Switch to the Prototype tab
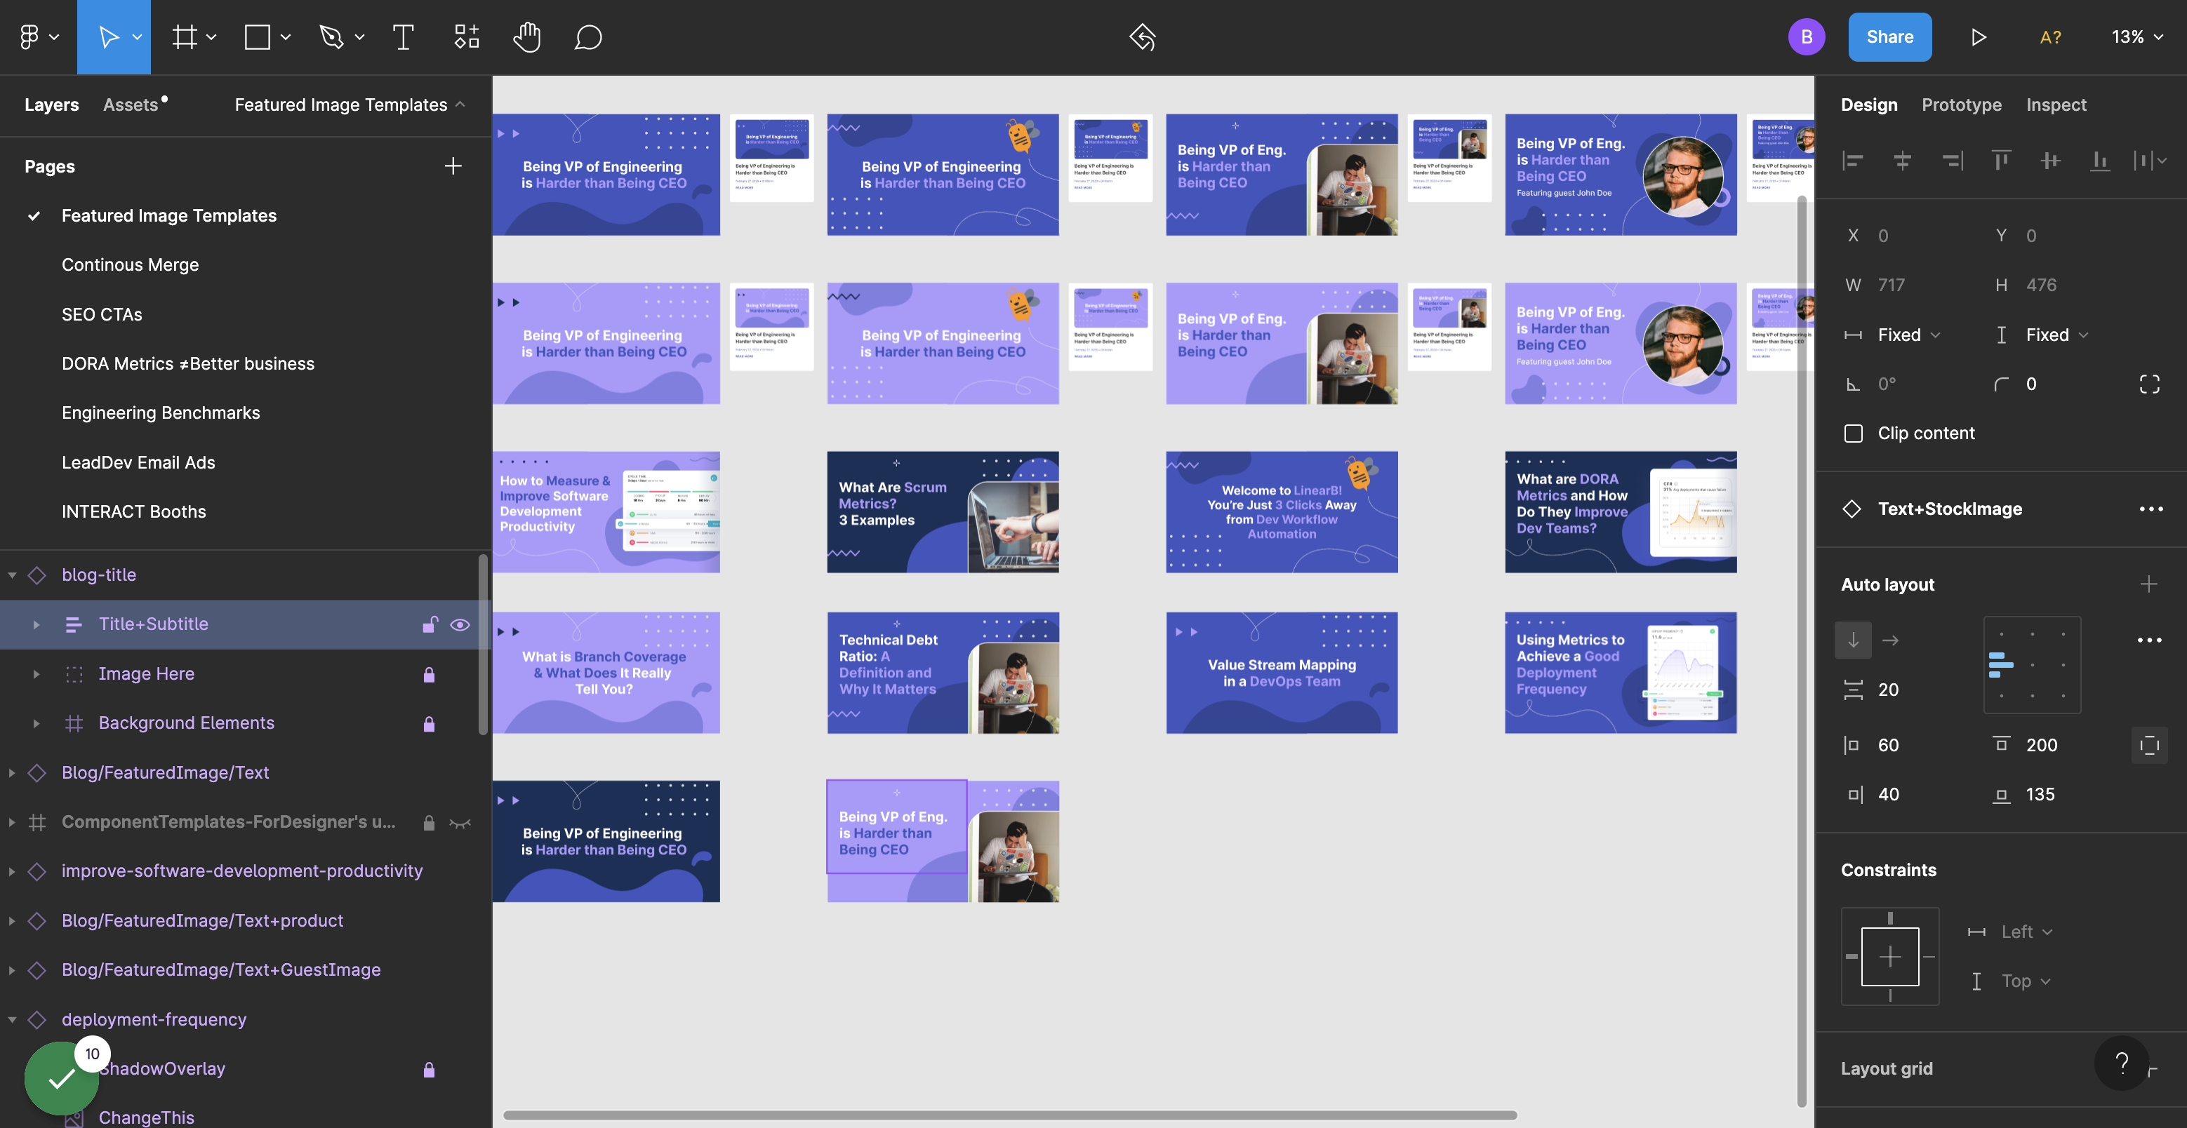The height and width of the screenshot is (1128, 2187). (x=1961, y=105)
